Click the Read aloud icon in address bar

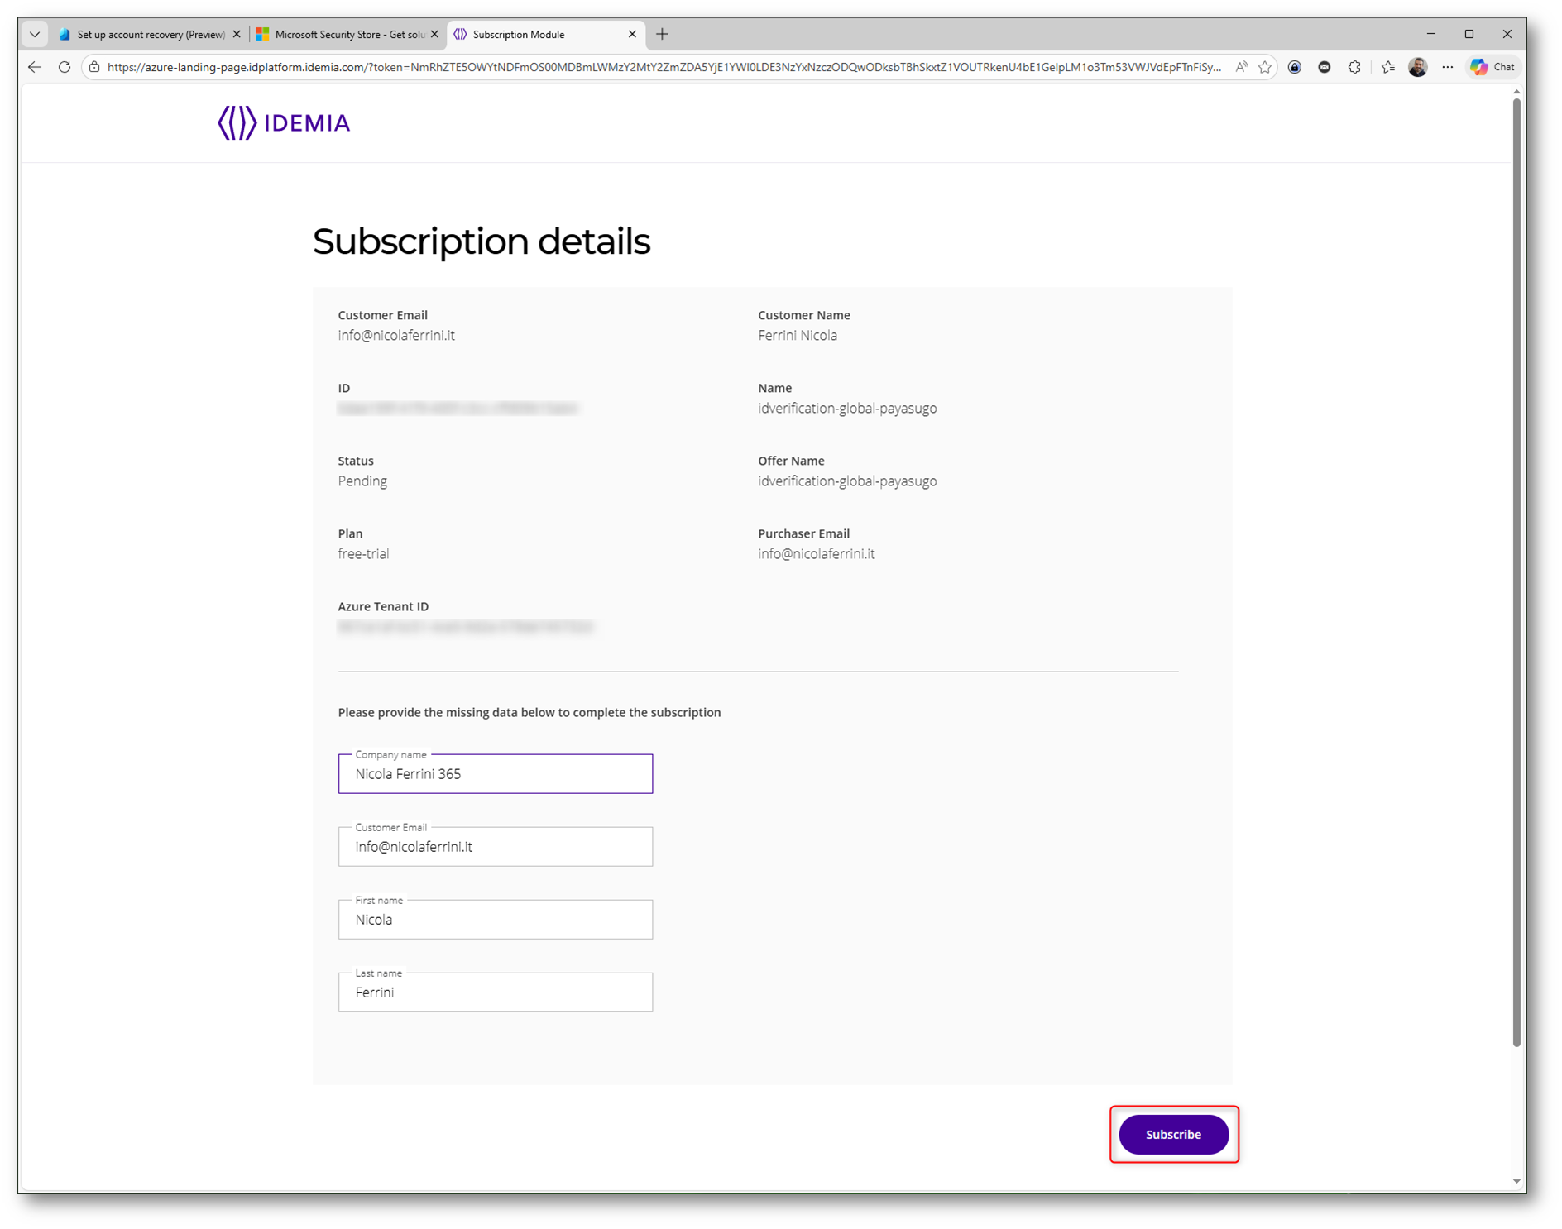tap(1241, 67)
